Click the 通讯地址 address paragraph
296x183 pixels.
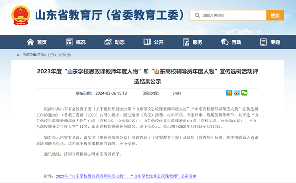83,154
